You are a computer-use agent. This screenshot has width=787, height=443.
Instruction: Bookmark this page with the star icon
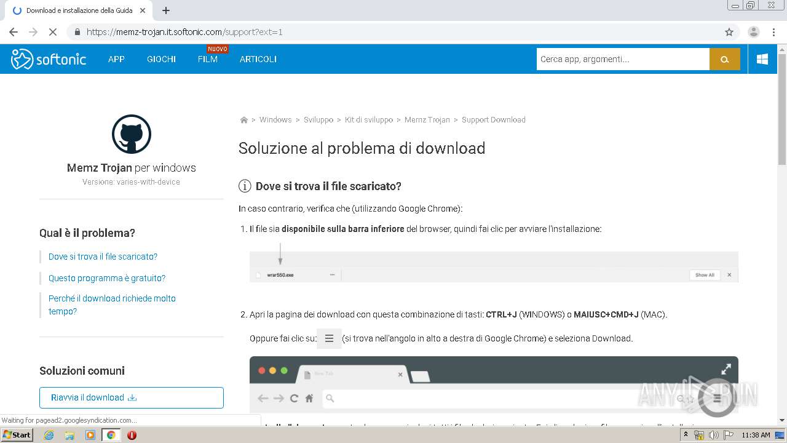(729, 32)
